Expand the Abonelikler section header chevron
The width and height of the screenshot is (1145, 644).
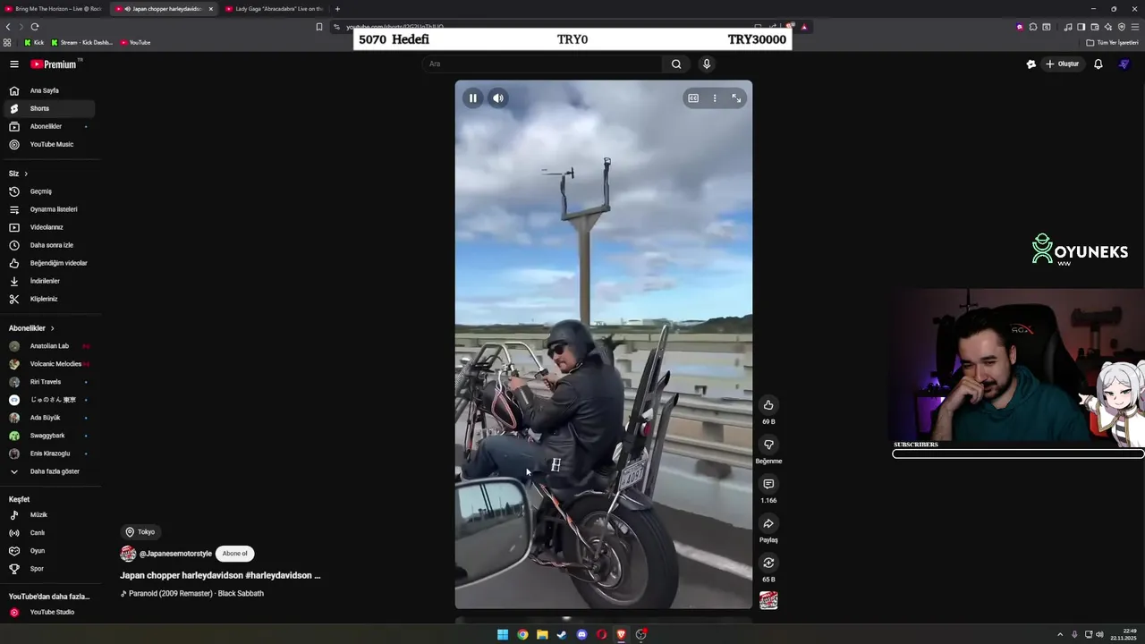pyautogui.click(x=52, y=328)
